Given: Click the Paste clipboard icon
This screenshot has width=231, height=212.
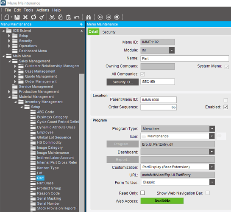Looking at the screenshot, I should pos(68,17).
